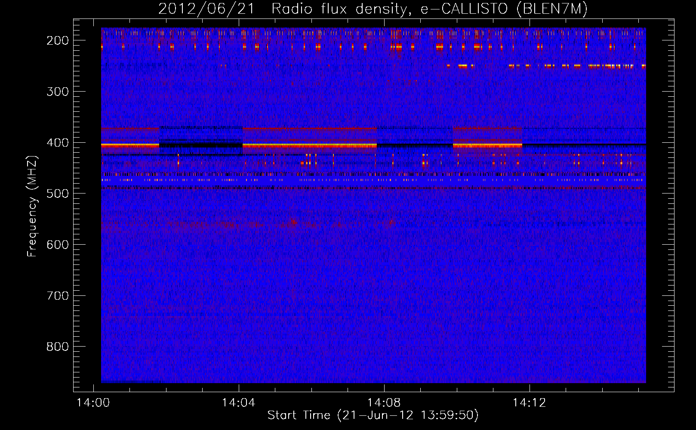Click the 700 frequency tick label
This screenshot has height=430, width=696.
point(58,296)
